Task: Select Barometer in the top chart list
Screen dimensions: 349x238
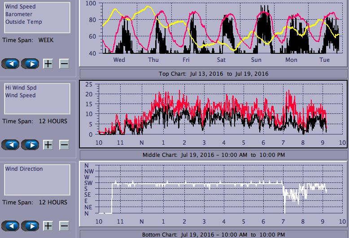Action: tap(18, 14)
